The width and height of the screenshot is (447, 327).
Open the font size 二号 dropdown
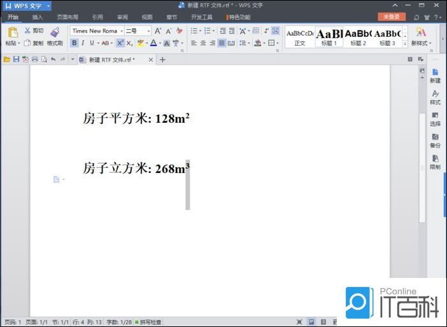pos(148,31)
